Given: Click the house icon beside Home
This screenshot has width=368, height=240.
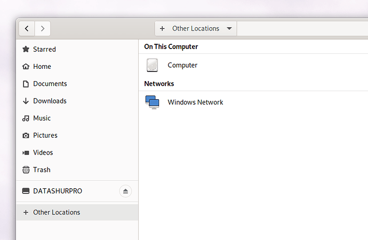Looking at the screenshot, I should [x=26, y=66].
